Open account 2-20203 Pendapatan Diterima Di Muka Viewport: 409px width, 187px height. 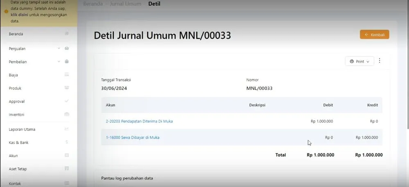[139, 121]
